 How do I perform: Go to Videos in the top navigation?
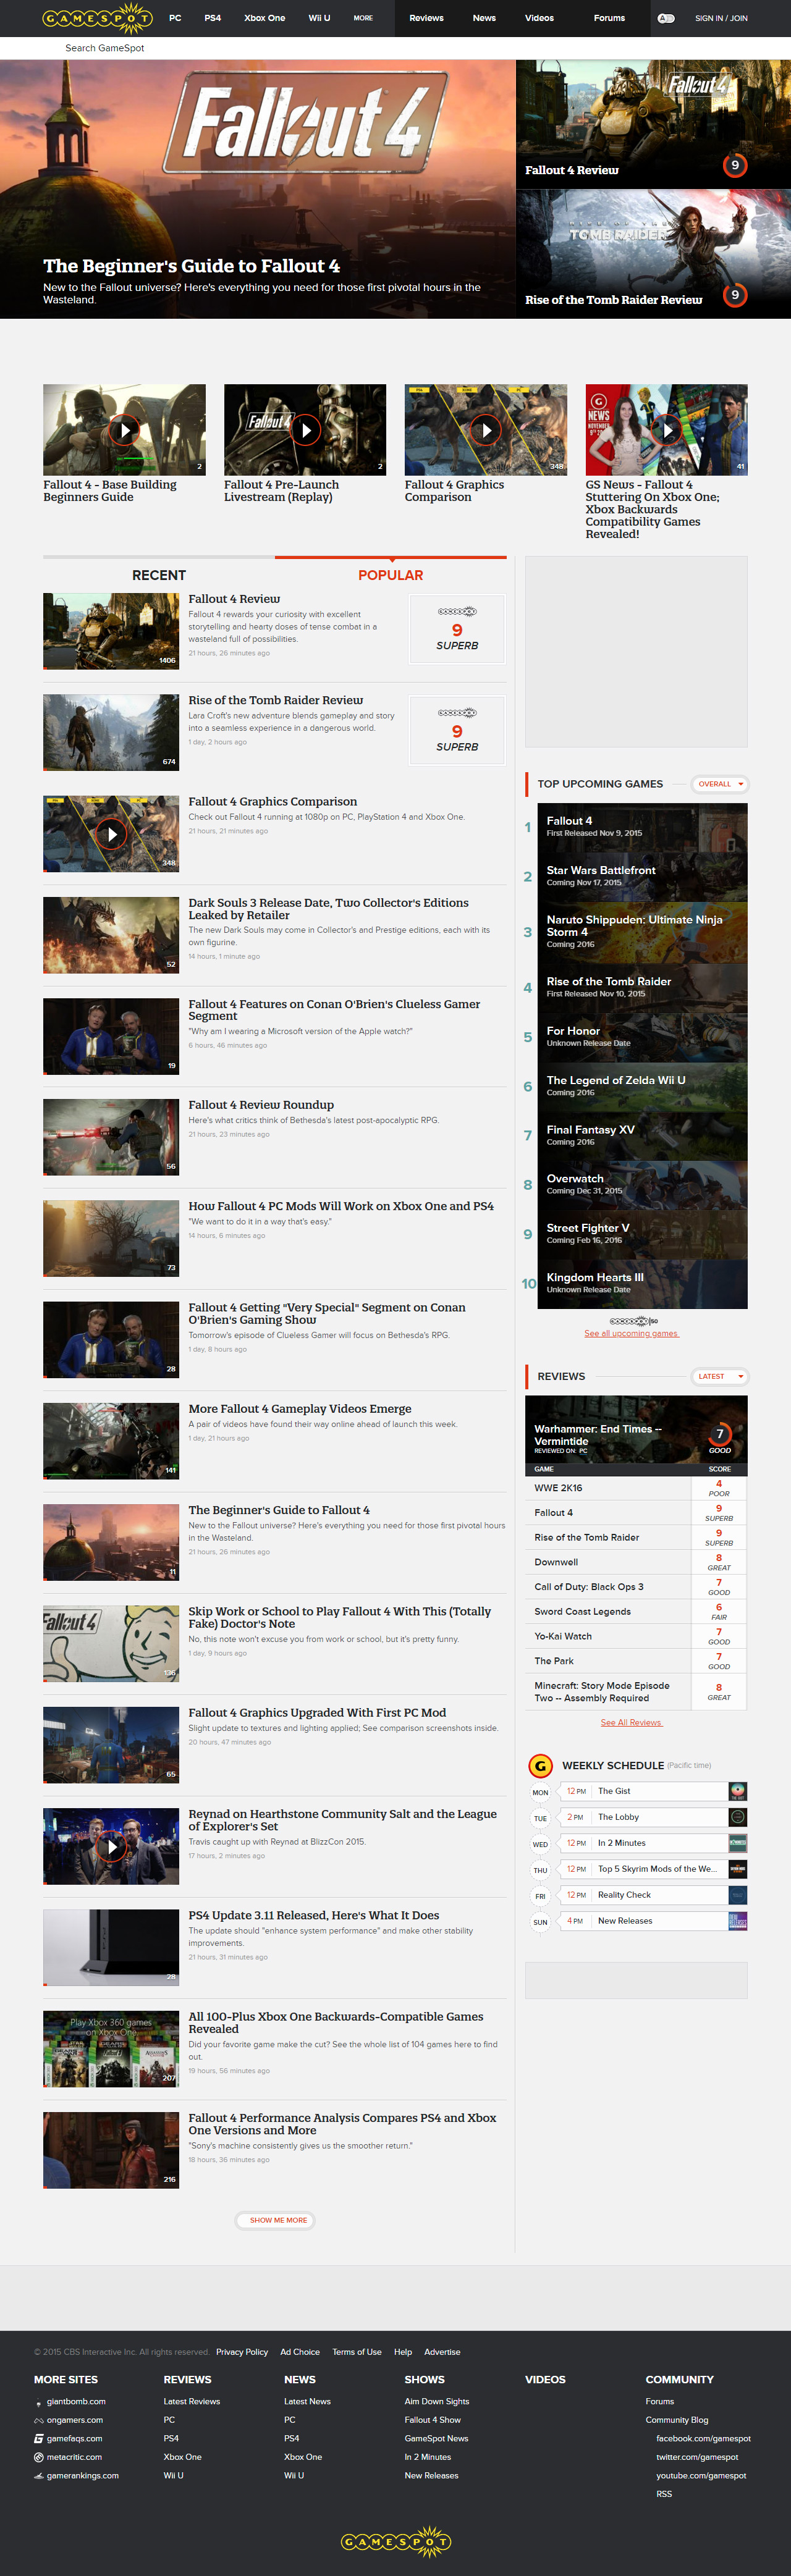(x=539, y=18)
